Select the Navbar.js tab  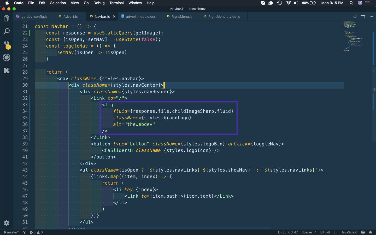tap(102, 16)
